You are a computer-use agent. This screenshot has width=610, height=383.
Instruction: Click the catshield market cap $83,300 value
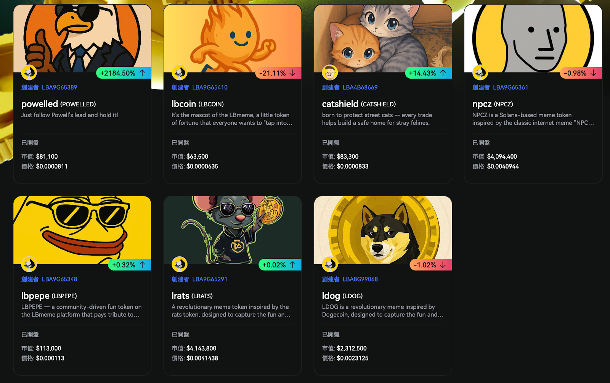348,156
